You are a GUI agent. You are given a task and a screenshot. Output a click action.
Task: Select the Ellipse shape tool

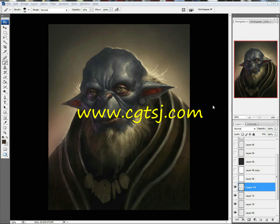5,112
